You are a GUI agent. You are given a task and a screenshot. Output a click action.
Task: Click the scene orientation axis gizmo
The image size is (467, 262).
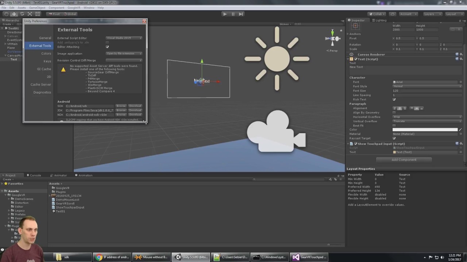(x=332, y=39)
